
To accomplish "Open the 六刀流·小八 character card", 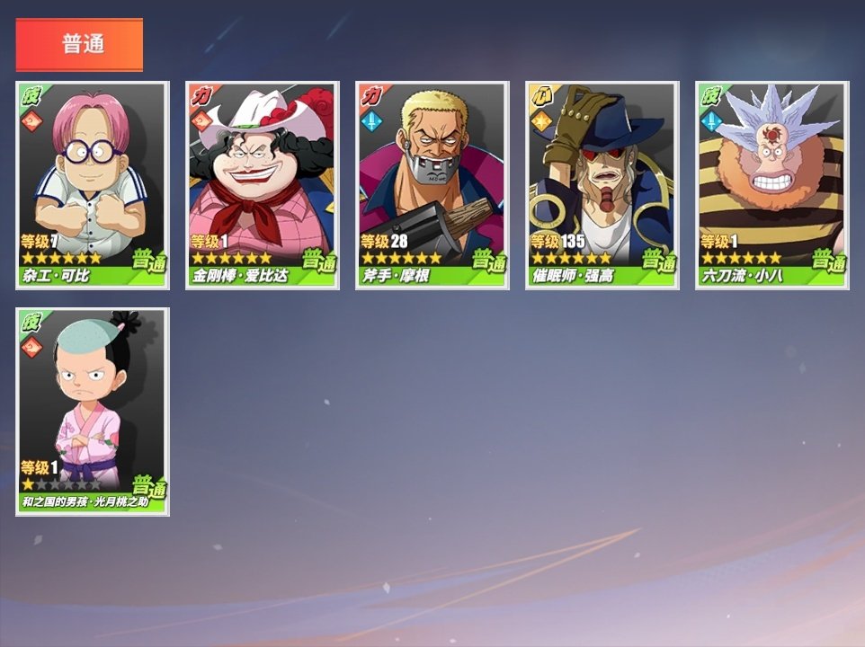I will (x=772, y=185).
